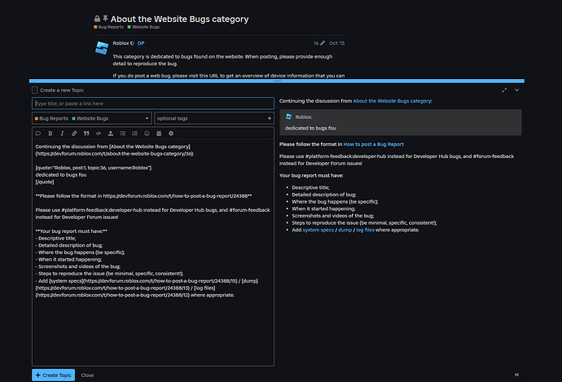Image resolution: width=562 pixels, height=382 pixels.
Task: Open the emoji picker
Action: [147, 133]
